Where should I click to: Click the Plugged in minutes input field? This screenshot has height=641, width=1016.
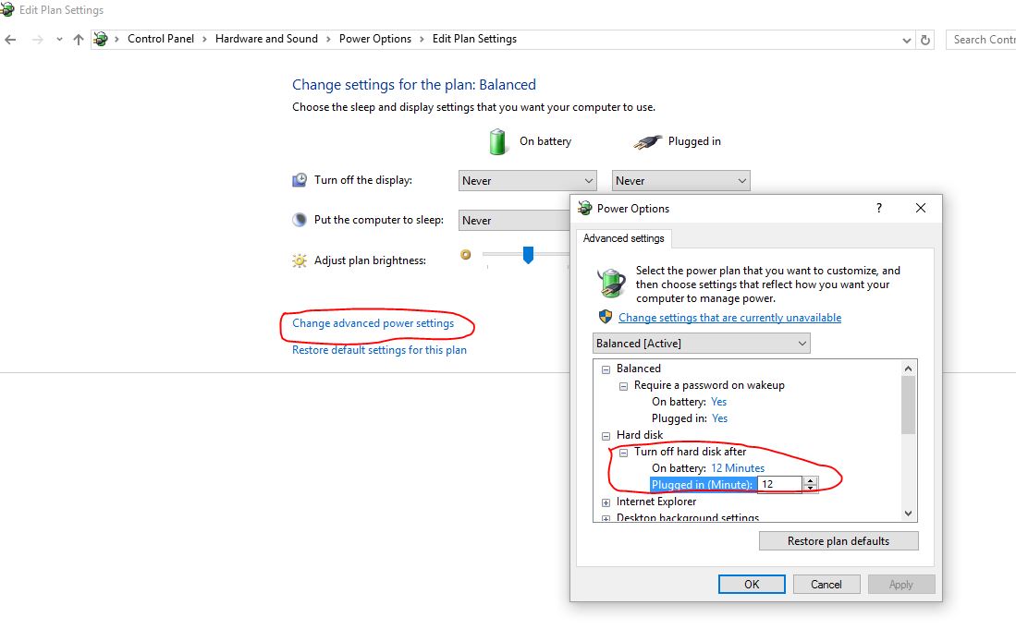(x=779, y=484)
